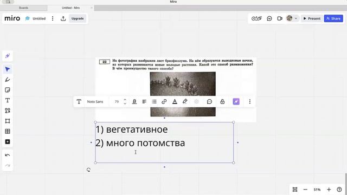The width and height of the screenshot is (347, 195).
Task: Toggle bulleted list formatting
Action: (154, 101)
